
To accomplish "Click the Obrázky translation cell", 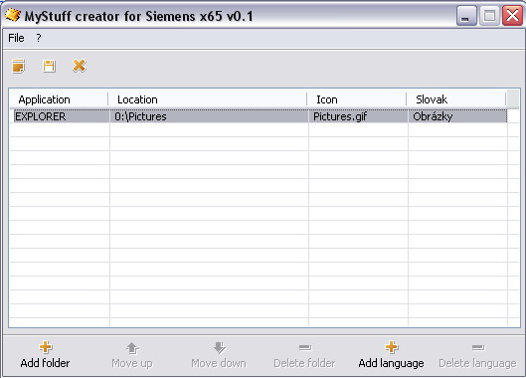I will point(457,116).
